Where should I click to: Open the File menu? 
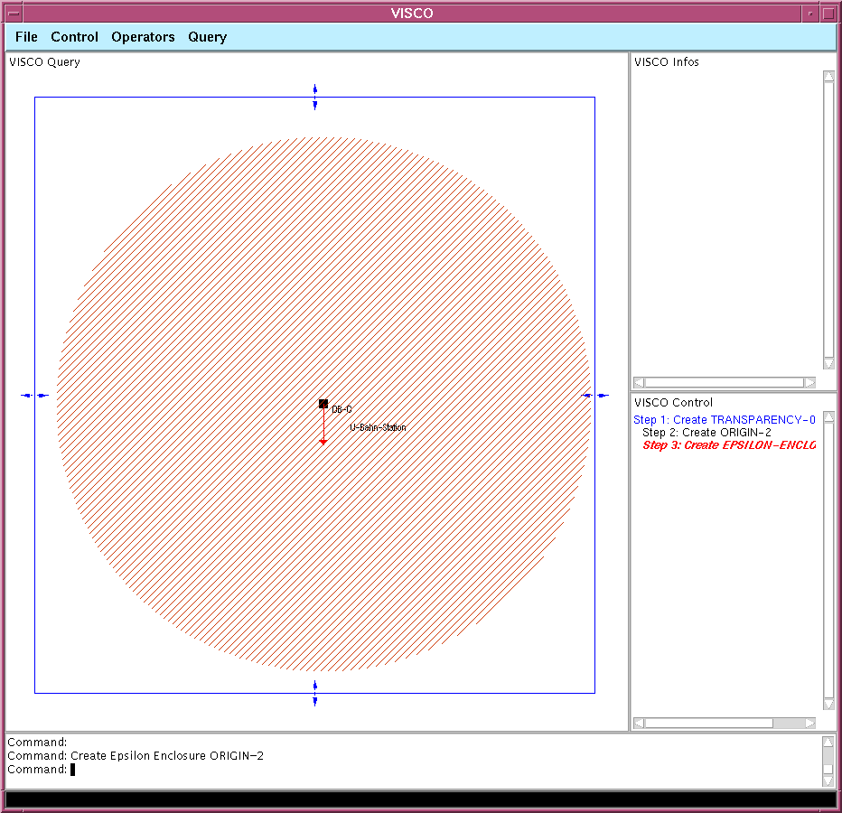[26, 37]
